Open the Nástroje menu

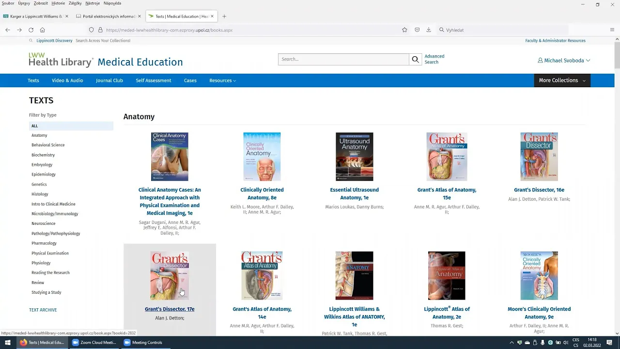93,3
